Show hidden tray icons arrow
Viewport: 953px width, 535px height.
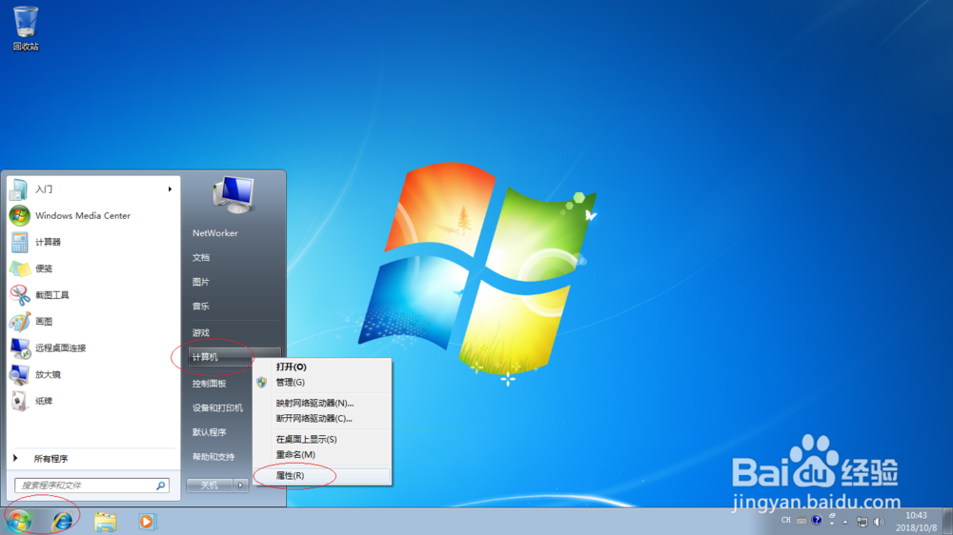(844, 522)
